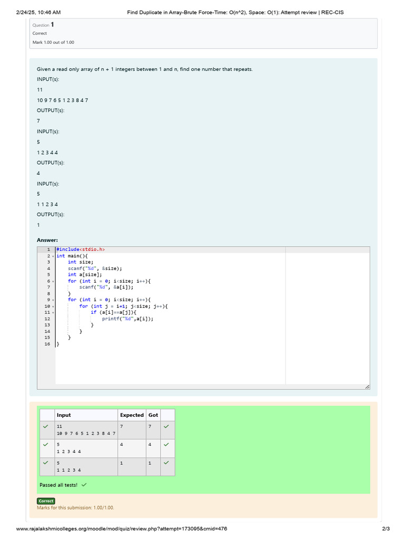Click the checkmark beside Passed all tests

(84, 484)
